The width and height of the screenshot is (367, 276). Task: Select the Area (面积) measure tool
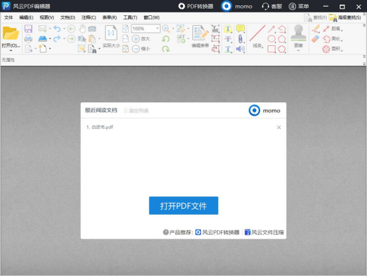[x=332, y=49]
